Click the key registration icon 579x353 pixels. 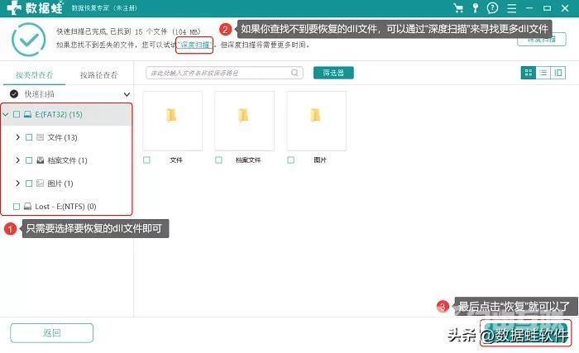point(476,7)
